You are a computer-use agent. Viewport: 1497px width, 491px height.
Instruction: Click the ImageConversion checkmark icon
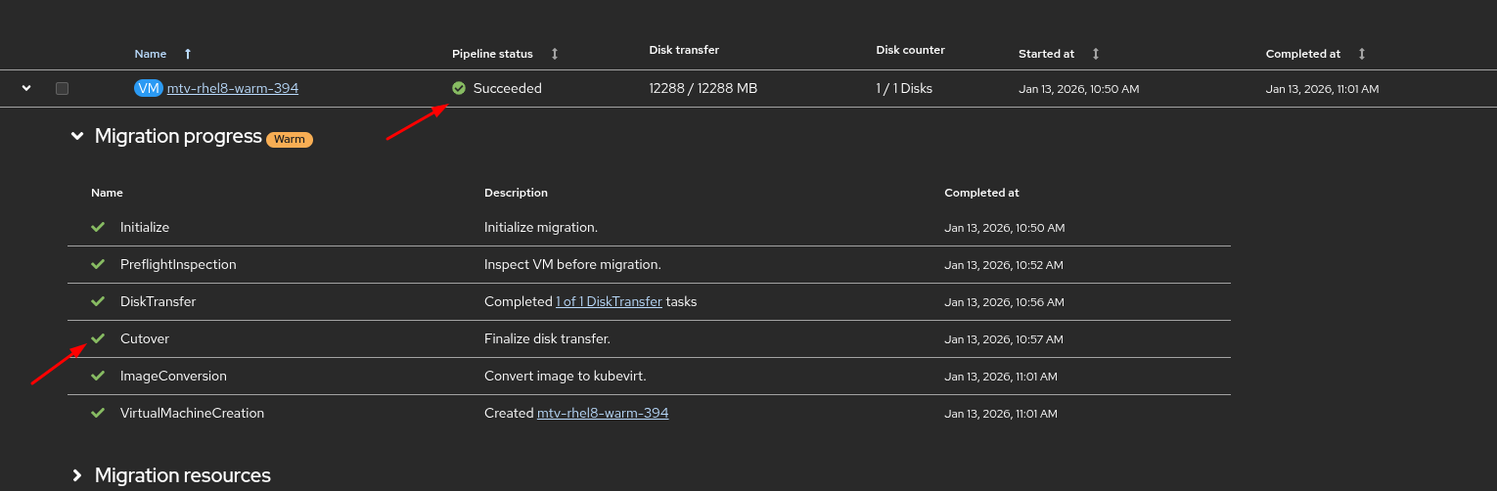pyautogui.click(x=98, y=376)
